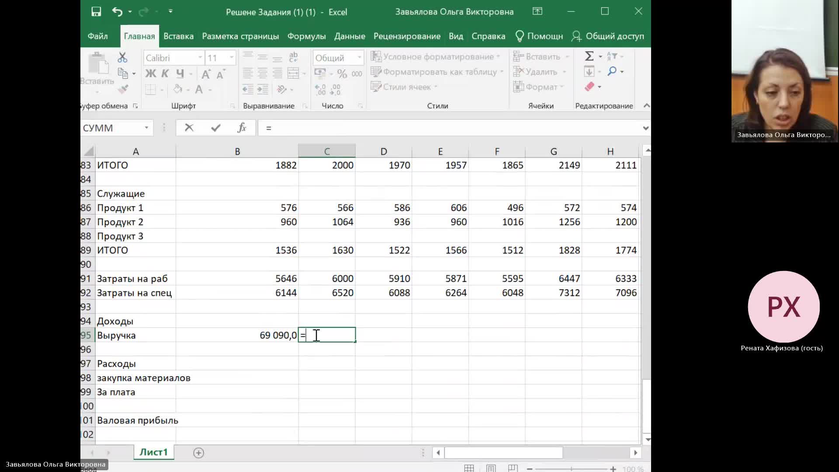Click the Cut scissors icon
The width and height of the screenshot is (839, 472).
(122, 57)
